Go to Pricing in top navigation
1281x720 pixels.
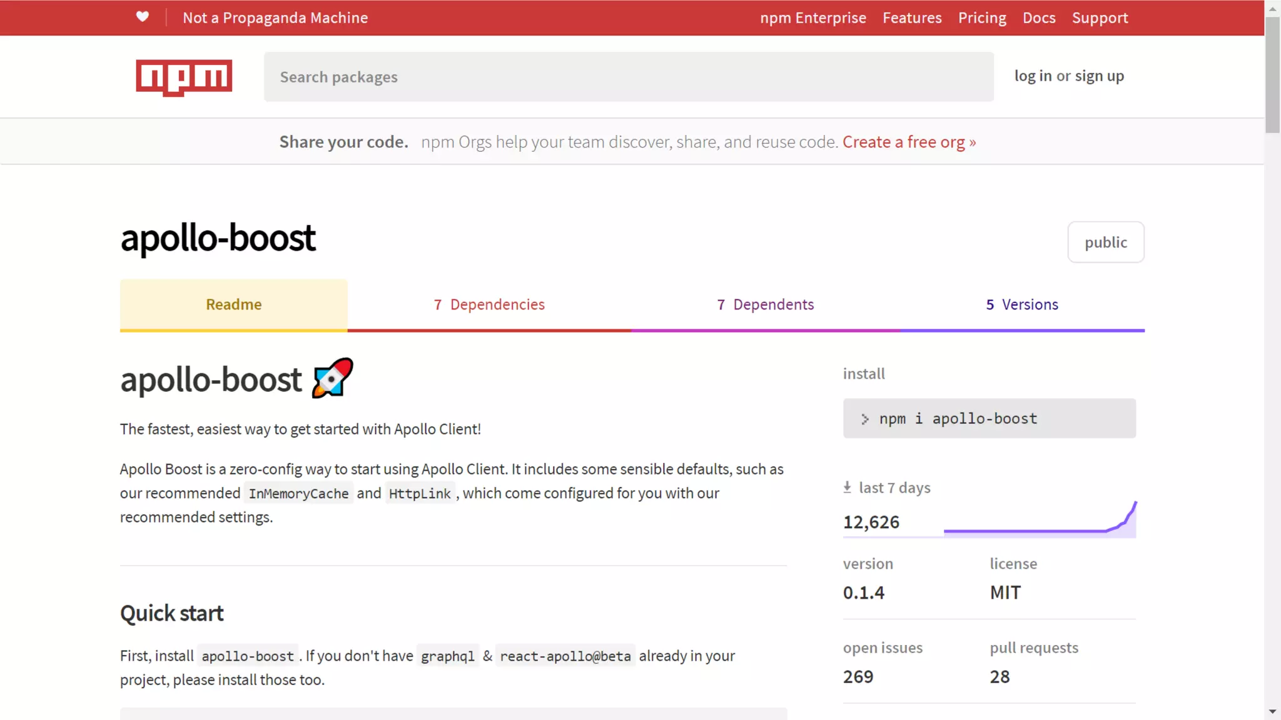coord(982,17)
